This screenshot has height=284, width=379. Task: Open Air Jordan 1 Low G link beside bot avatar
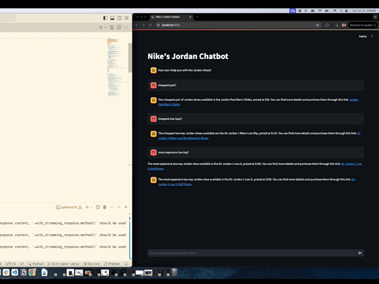[175, 184]
